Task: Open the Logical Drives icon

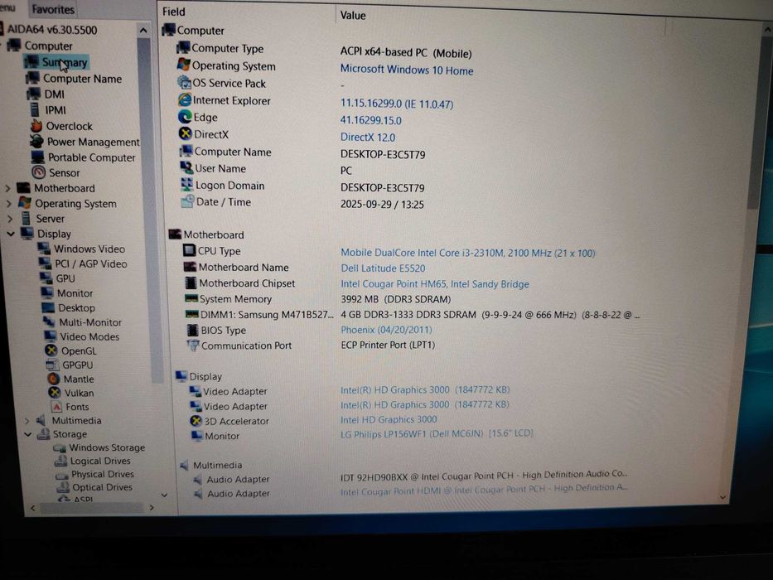Action: point(60,461)
